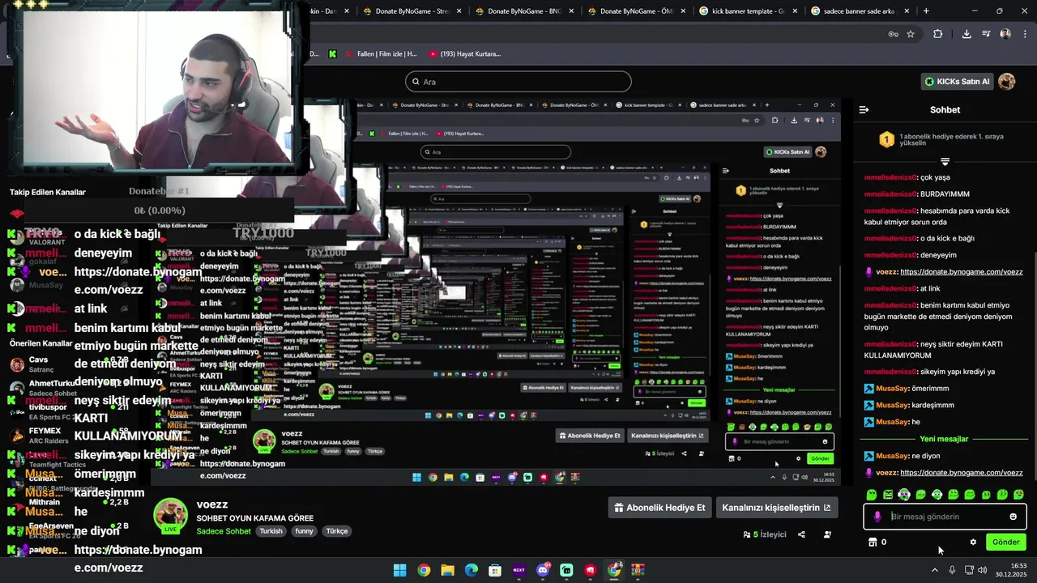Open File Explorer from the taskbar
This screenshot has width=1037, height=583.
pos(447,570)
